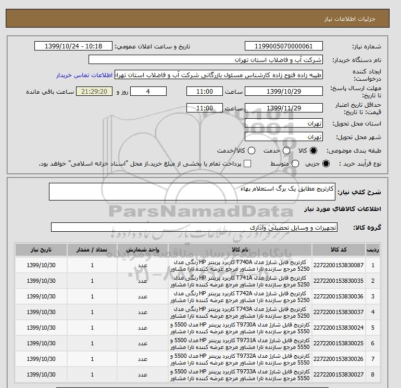Click the delivery city field تهران
Screen dimensions: 401x388
click(284, 137)
